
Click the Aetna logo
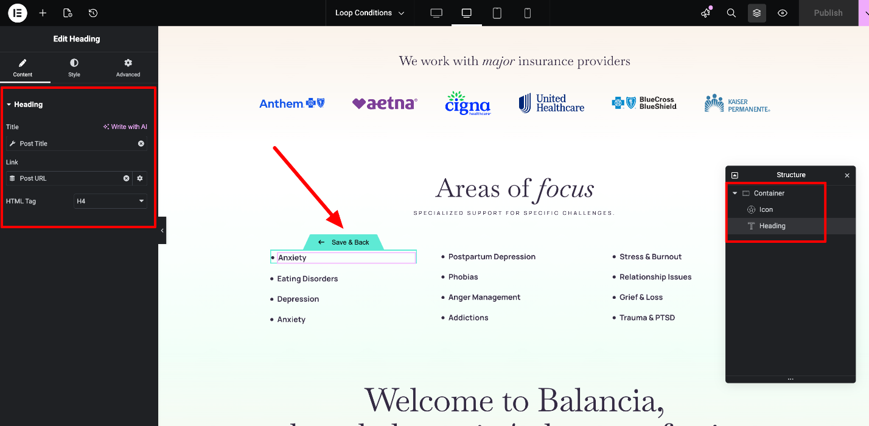point(385,103)
